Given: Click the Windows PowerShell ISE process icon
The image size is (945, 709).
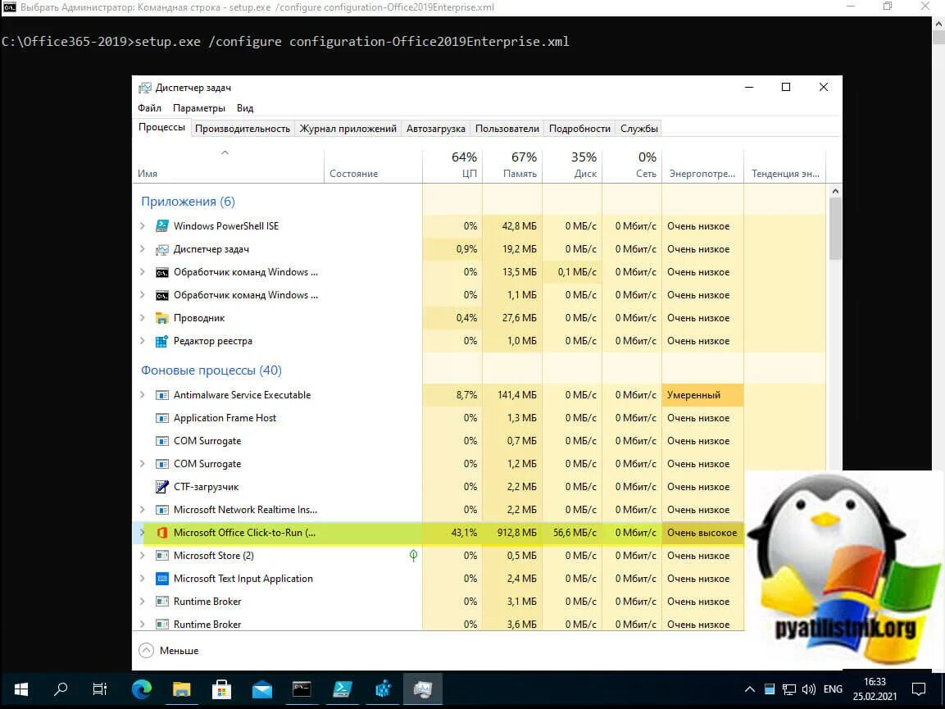Looking at the screenshot, I should tap(161, 226).
